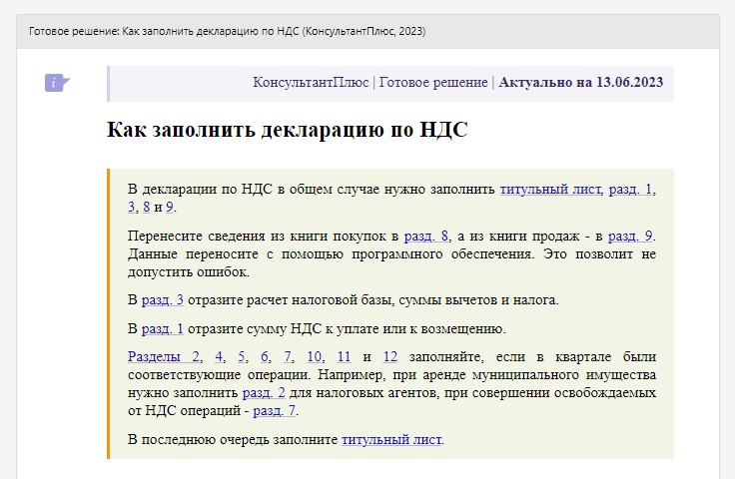Open 'разд. 8' link for книга покупок
This screenshot has width=735, height=479.
click(426, 237)
